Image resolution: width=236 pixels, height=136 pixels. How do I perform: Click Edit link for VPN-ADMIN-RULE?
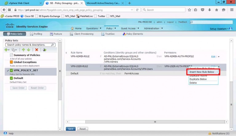coord(213,57)
